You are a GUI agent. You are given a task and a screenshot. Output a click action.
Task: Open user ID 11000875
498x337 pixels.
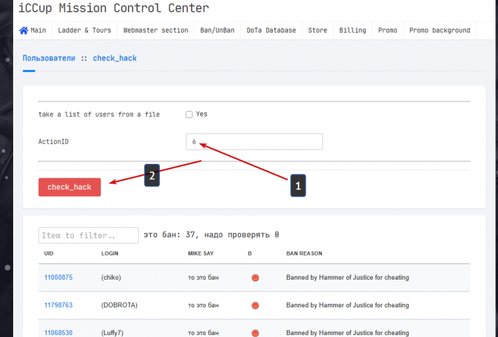[59, 277]
